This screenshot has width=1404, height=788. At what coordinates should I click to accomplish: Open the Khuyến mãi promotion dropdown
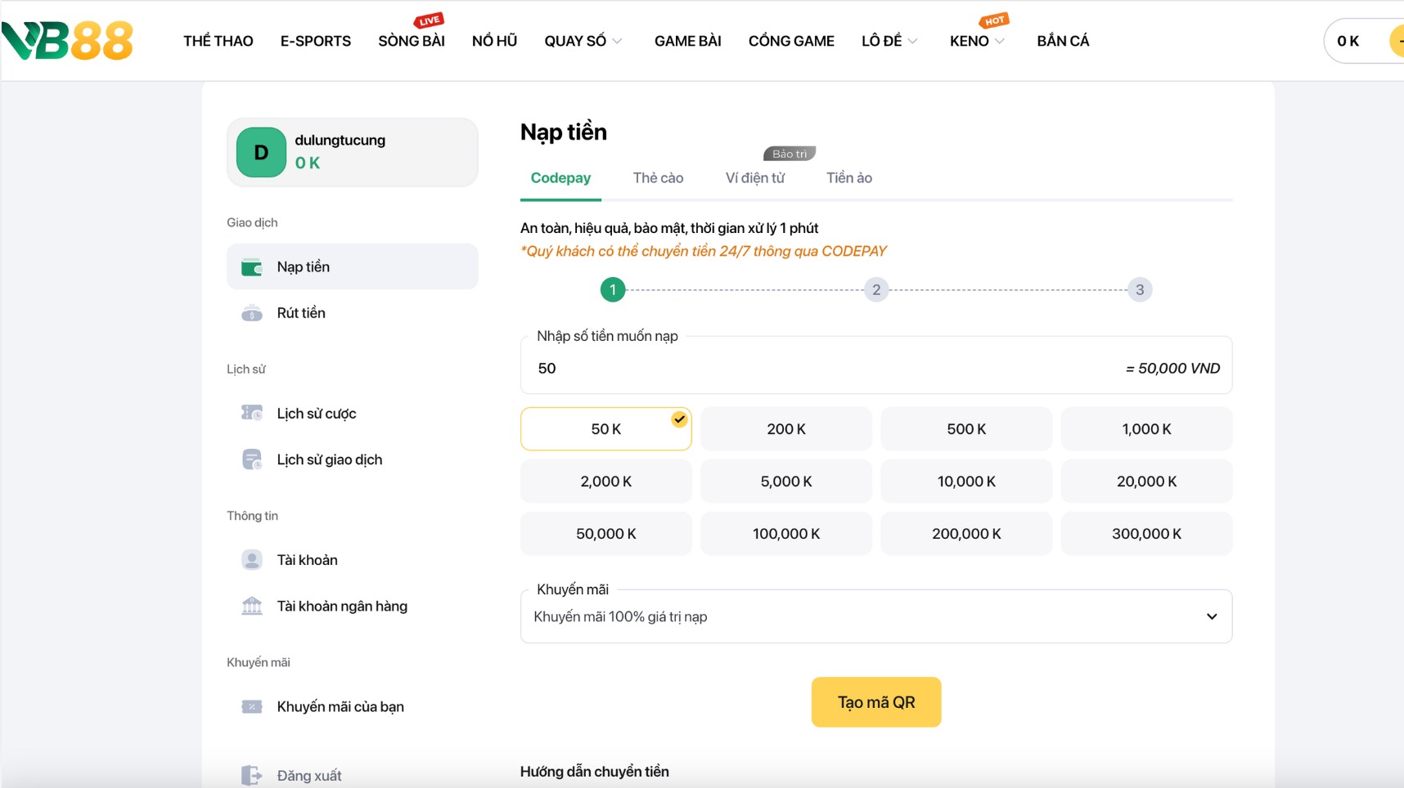coord(876,616)
